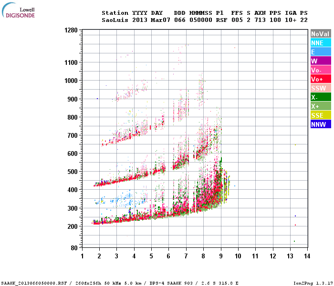Click frequency axis label 14
This screenshot has height=286, width=334.
click(x=307, y=256)
